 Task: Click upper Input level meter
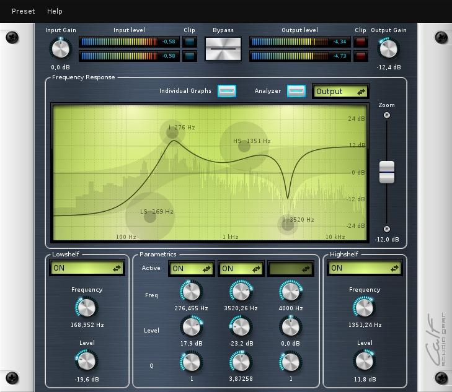click(129, 41)
